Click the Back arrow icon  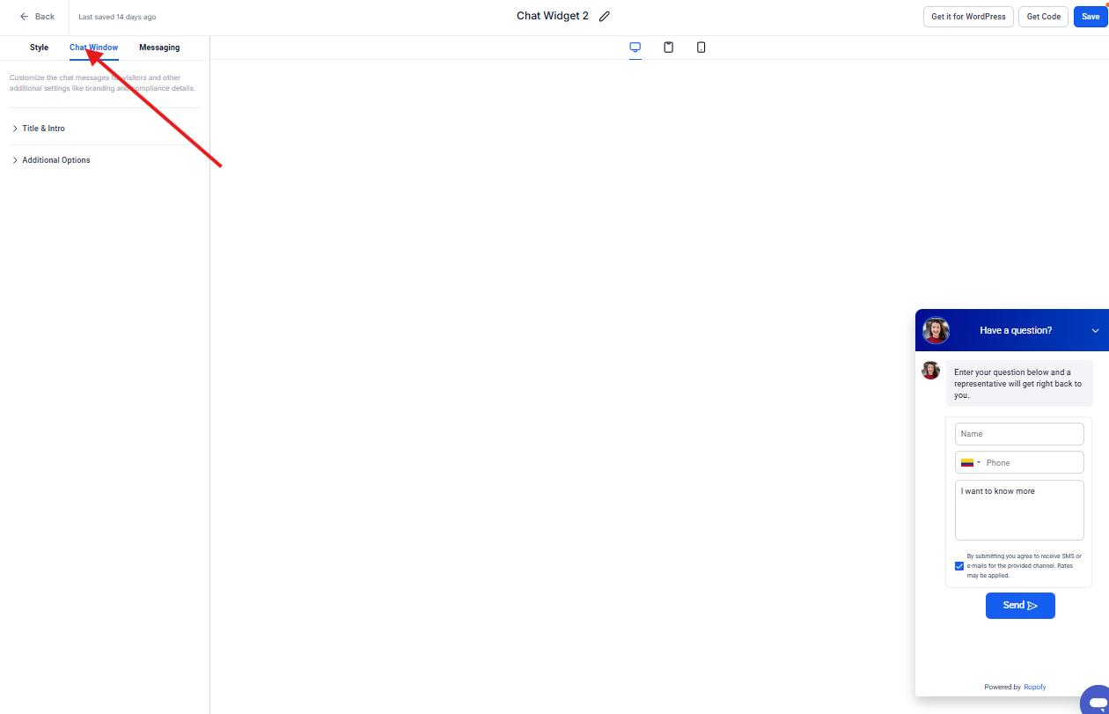[25, 17]
